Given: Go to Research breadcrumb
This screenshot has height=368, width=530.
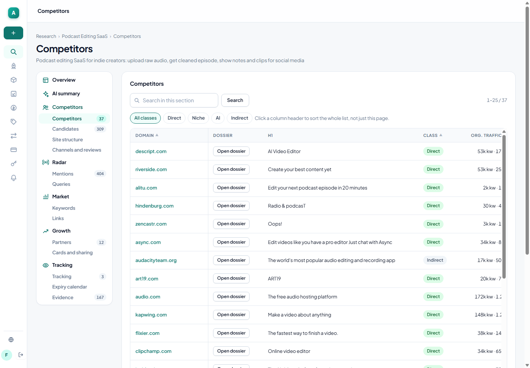Looking at the screenshot, I should (x=46, y=36).
